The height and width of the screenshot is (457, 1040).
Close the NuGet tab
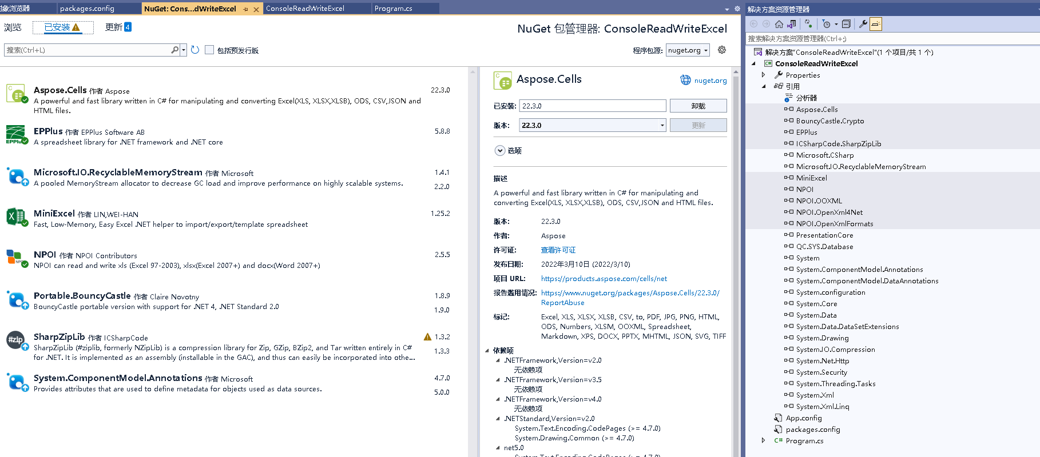tap(256, 9)
